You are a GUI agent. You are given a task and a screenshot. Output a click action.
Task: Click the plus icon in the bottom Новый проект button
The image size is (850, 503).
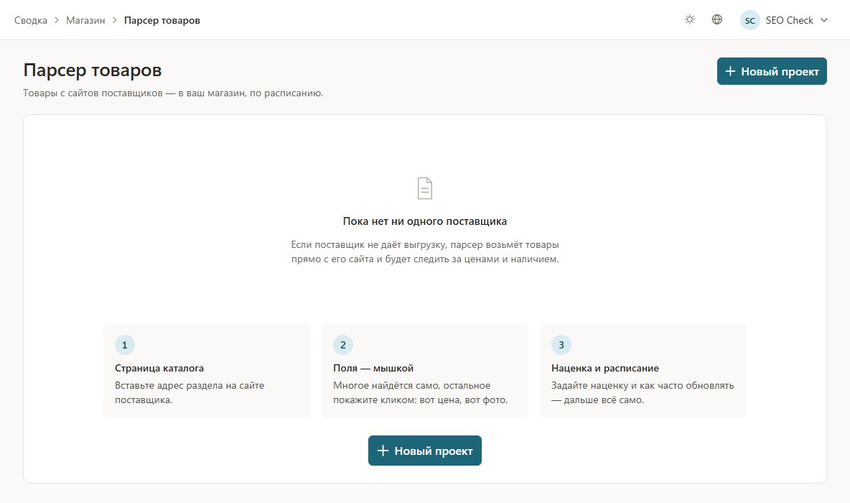(383, 451)
